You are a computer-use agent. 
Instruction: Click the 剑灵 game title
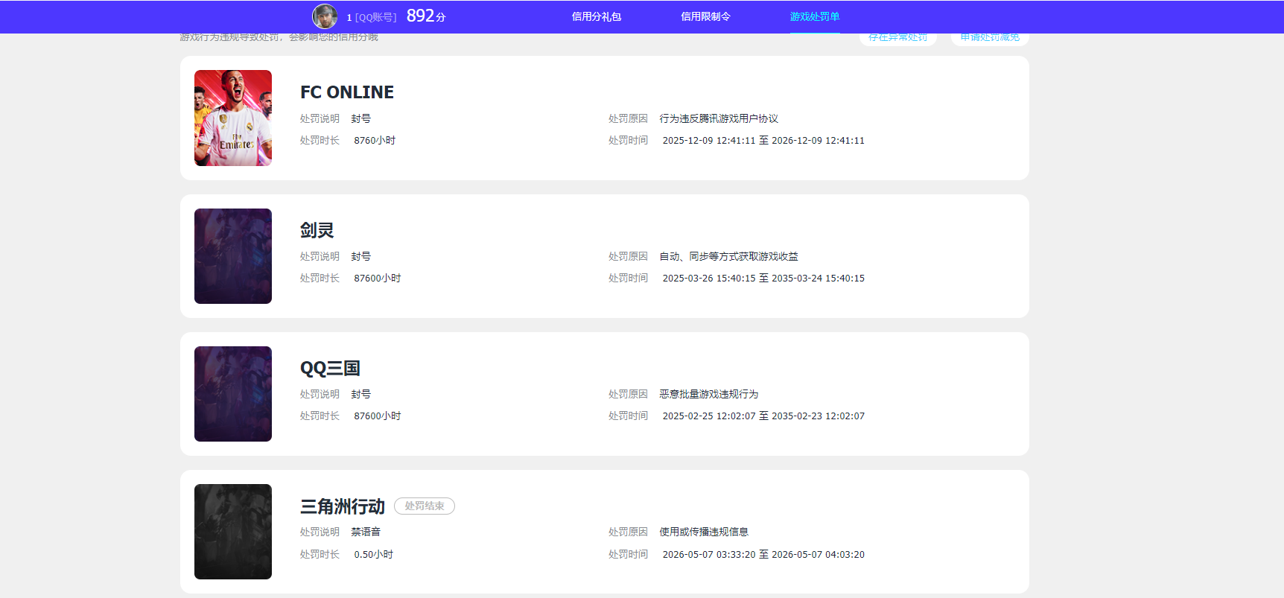317,230
